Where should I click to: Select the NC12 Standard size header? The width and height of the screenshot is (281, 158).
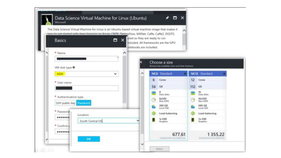click(207, 74)
